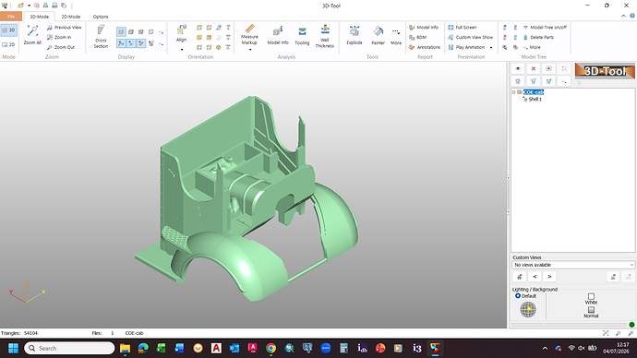
Task: Open the Options tab
Action: click(x=101, y=17)
